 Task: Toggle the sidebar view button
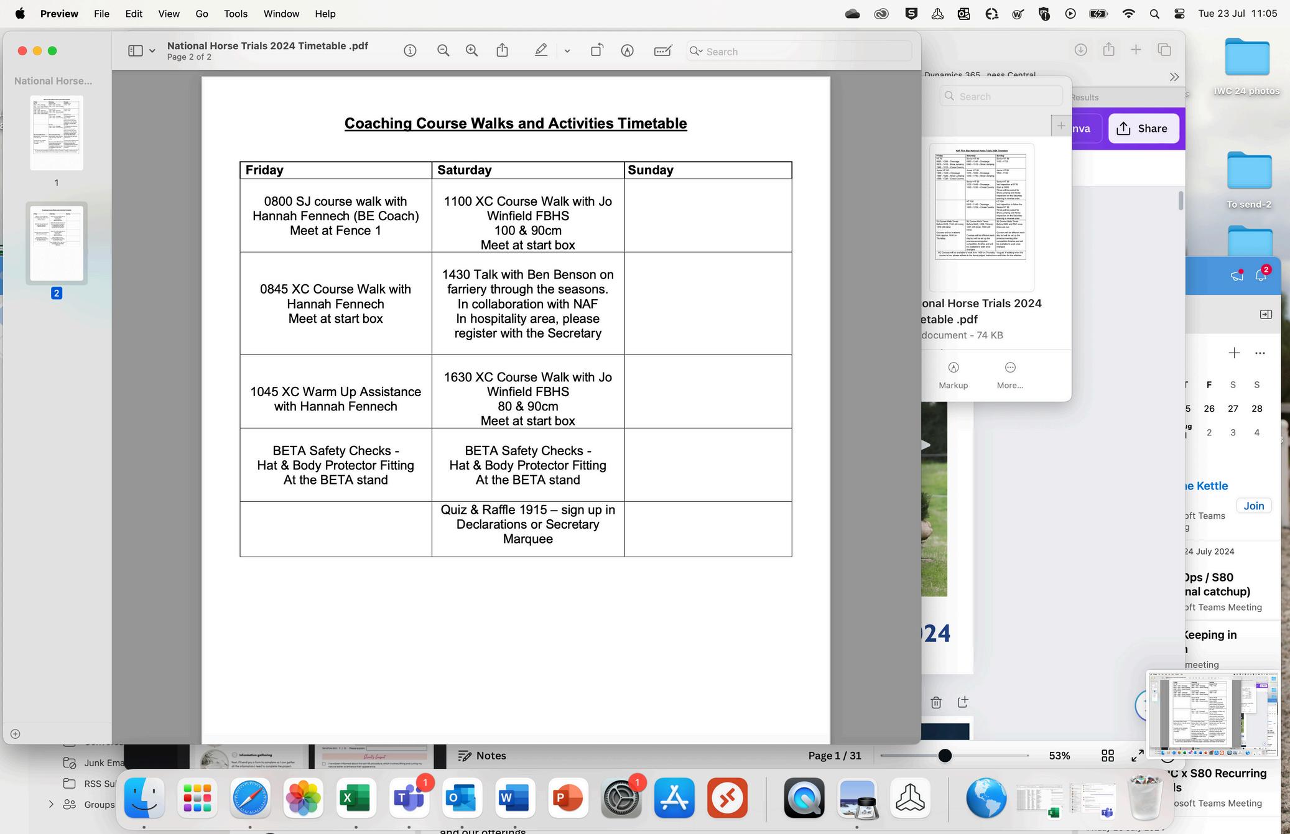pos(136,51)
